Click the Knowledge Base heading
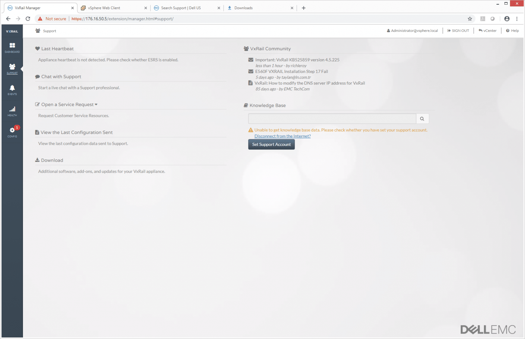 [265, 105]
